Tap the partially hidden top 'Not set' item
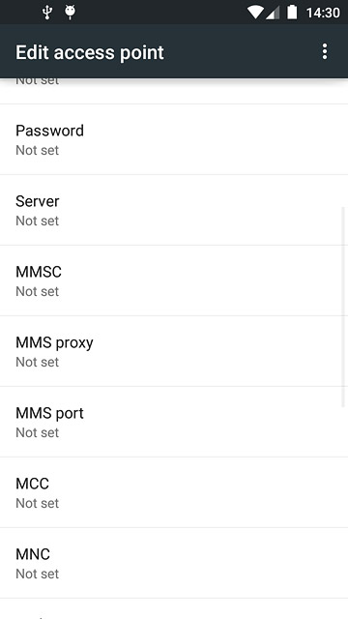Screen dimensions: 348x619 click(x=37, y=81)
